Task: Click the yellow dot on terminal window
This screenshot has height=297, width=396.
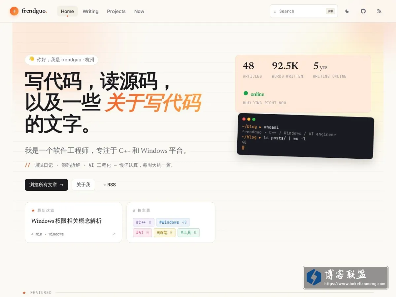Action: click(x=249, y=119)
